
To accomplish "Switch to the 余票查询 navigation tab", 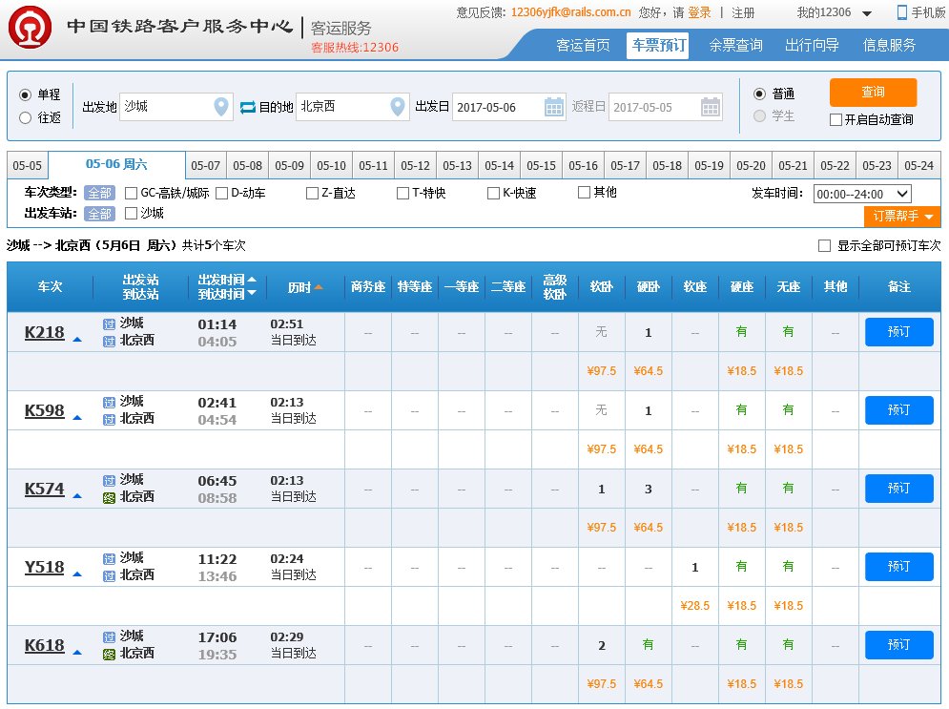I will (x=735, y=43).
